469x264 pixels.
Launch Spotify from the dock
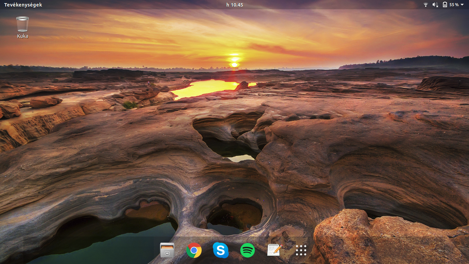tap(248, 250)
